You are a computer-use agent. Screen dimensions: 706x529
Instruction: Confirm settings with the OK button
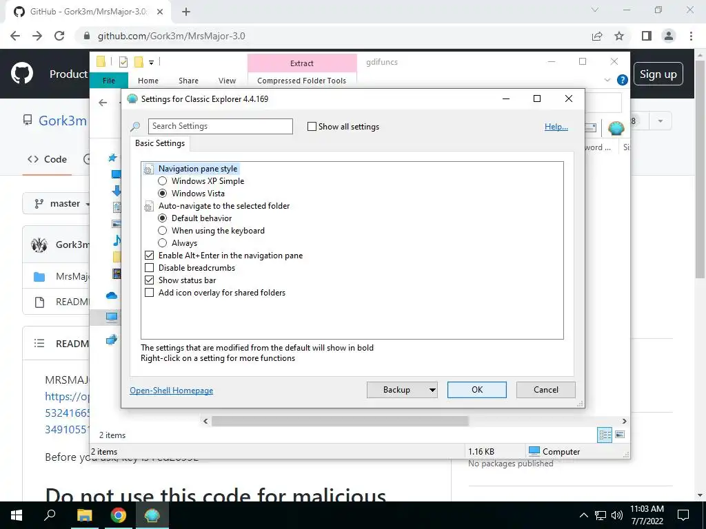[x=477, y=390]
